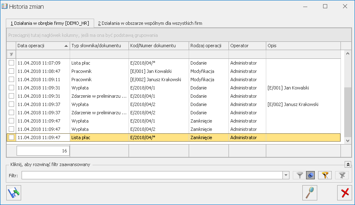The image size is (355, 205).
Task: Open the Filtr dropdown arrow
Action: [x=286, y=175]
